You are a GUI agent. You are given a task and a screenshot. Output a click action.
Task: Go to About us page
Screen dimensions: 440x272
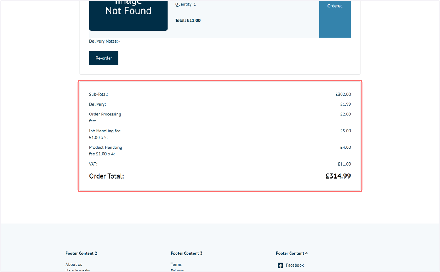(74, 264)
